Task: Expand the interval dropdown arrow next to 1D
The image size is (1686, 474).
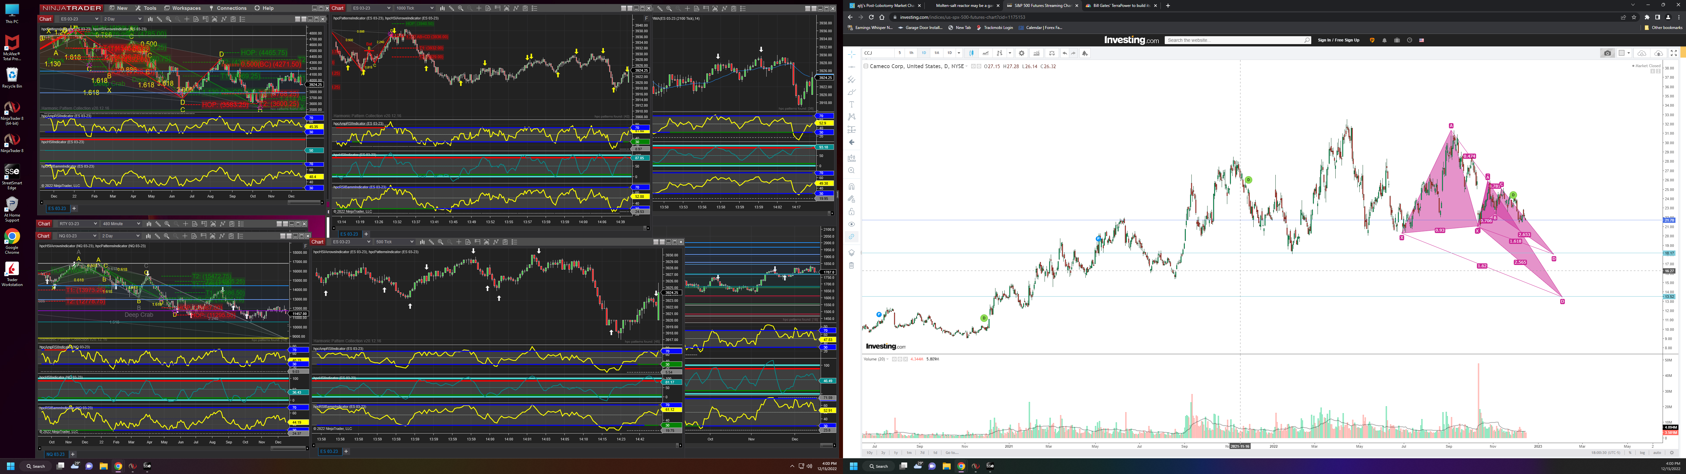Action: pyautogui.click(x=959, y=53)
